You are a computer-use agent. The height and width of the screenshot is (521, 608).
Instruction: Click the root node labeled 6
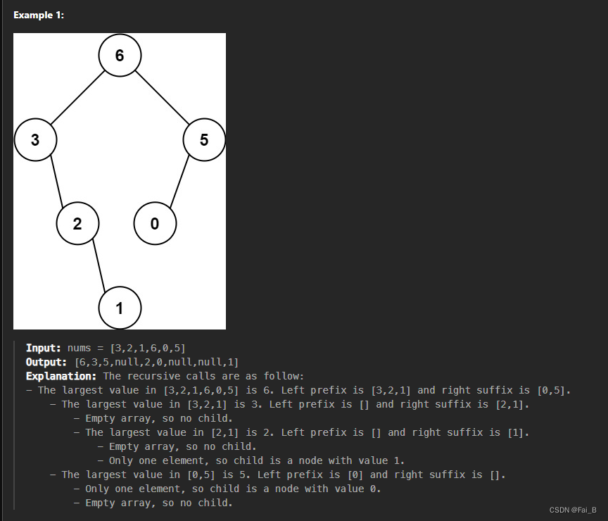pyautogui.click(x=119, y=56)
